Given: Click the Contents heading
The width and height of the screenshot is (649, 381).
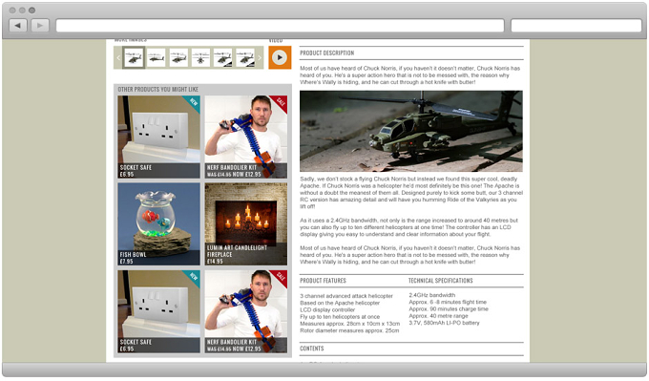Looking at the screenshot, I should 312,349.
